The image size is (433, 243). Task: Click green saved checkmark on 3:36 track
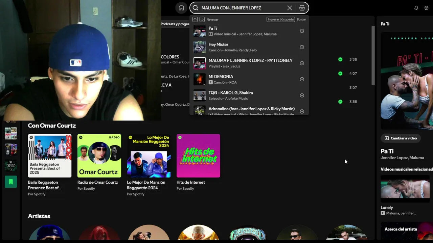coord(340,59)
